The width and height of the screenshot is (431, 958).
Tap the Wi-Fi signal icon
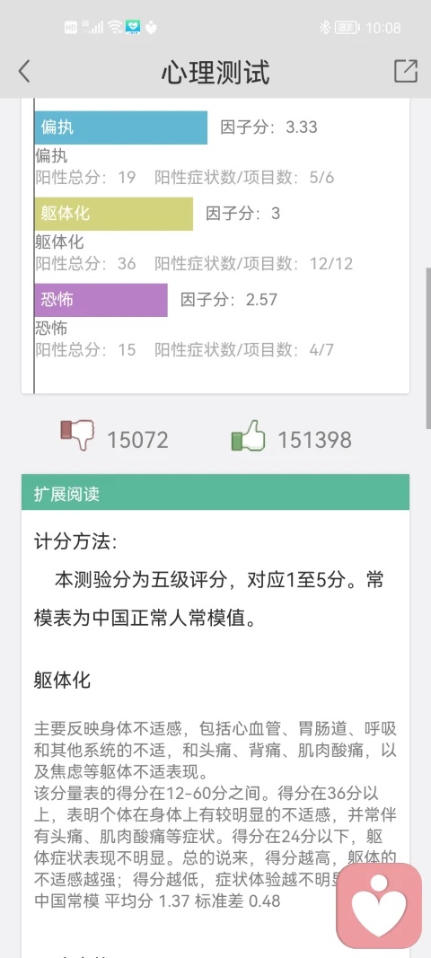pyautogui.click(x=114, y=28)
